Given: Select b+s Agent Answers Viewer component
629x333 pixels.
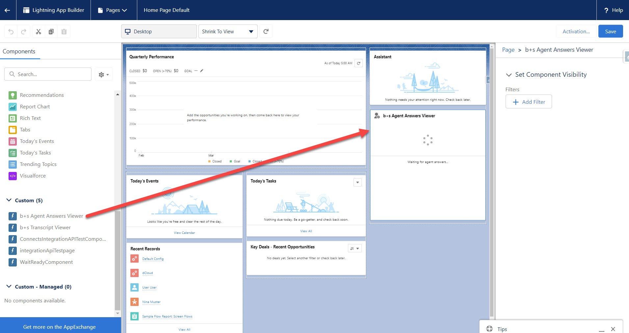Looking at the screenshot, I should click(51, 216).
